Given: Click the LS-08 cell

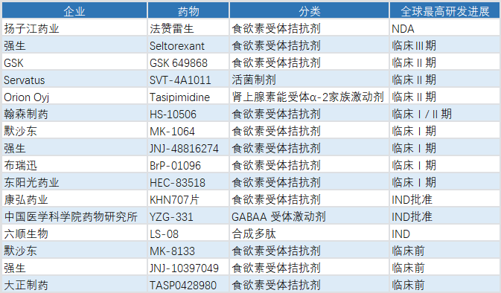Looking at the screenshot, I should pos(188,234).
